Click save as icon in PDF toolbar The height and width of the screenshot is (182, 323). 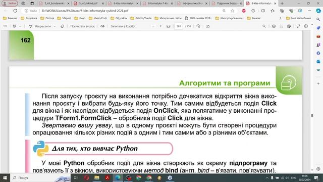[x=289, y=26]
